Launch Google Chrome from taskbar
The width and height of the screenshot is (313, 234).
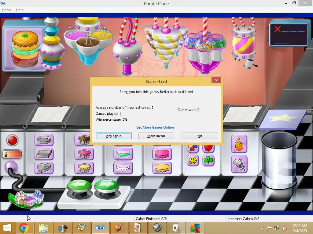coord(24,228)
